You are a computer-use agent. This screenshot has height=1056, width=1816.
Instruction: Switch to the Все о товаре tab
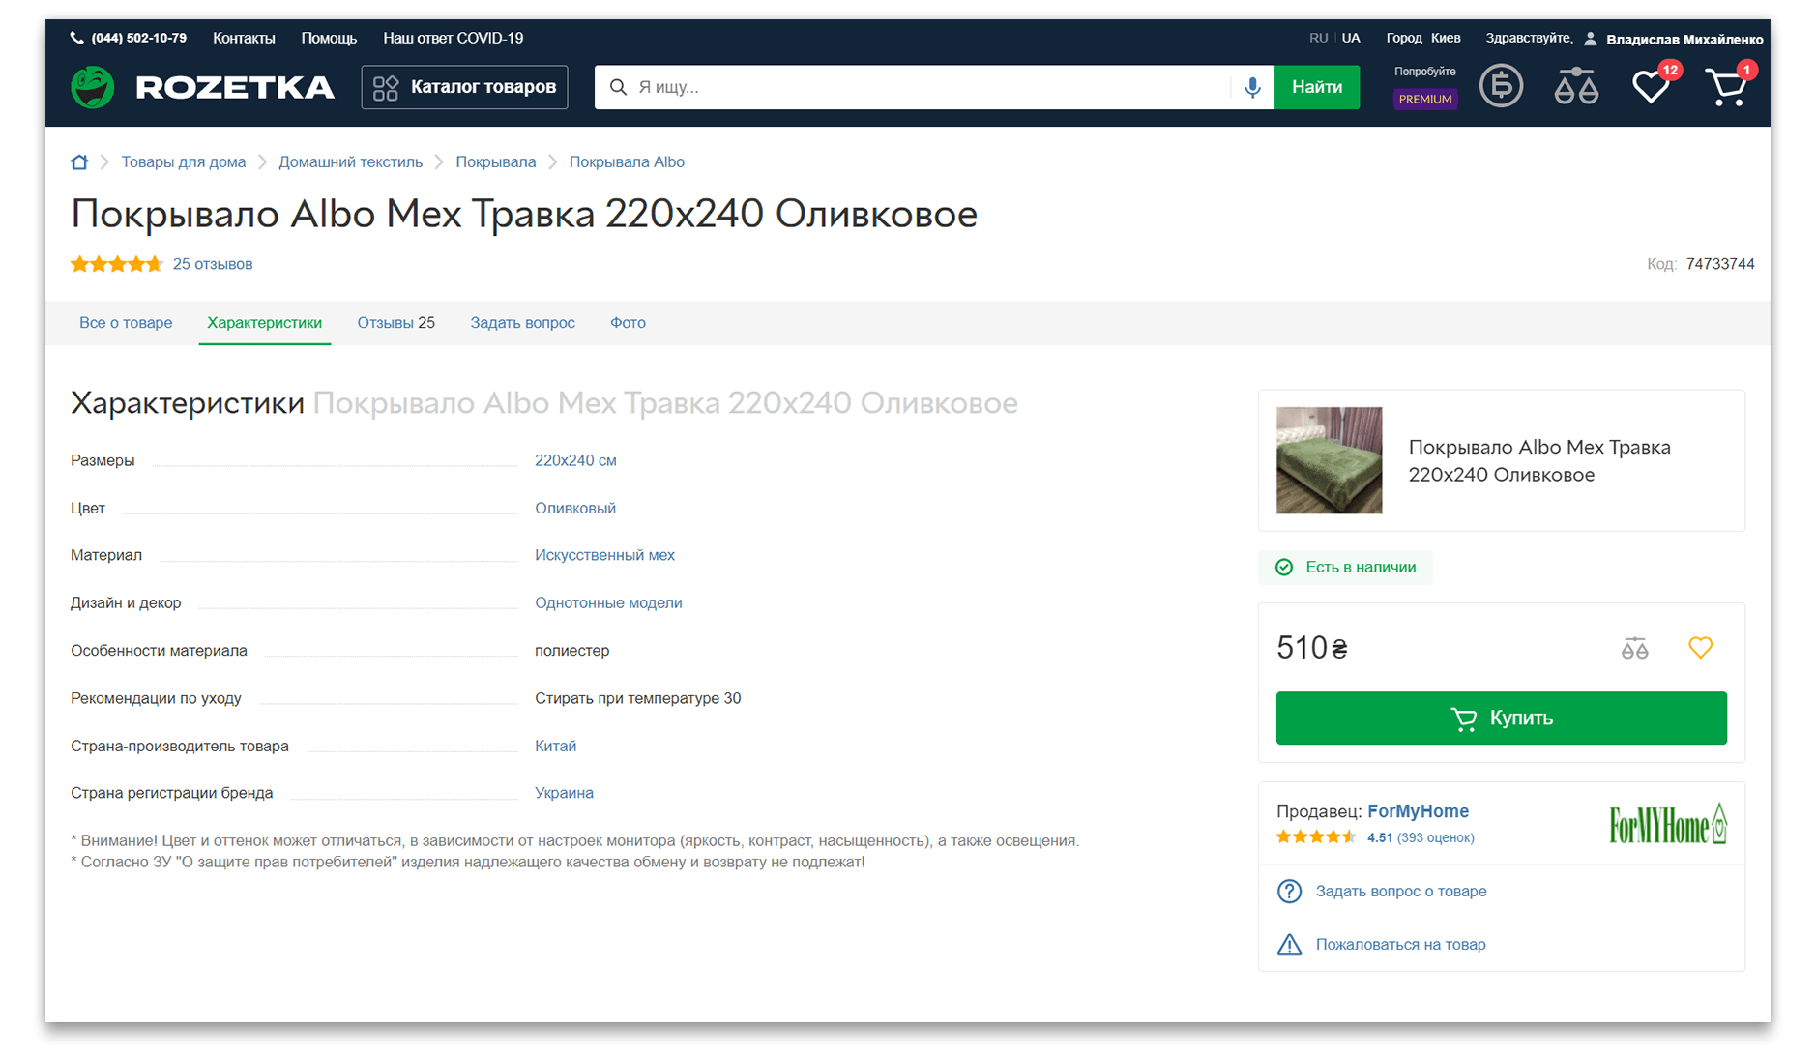coord(126,323)
